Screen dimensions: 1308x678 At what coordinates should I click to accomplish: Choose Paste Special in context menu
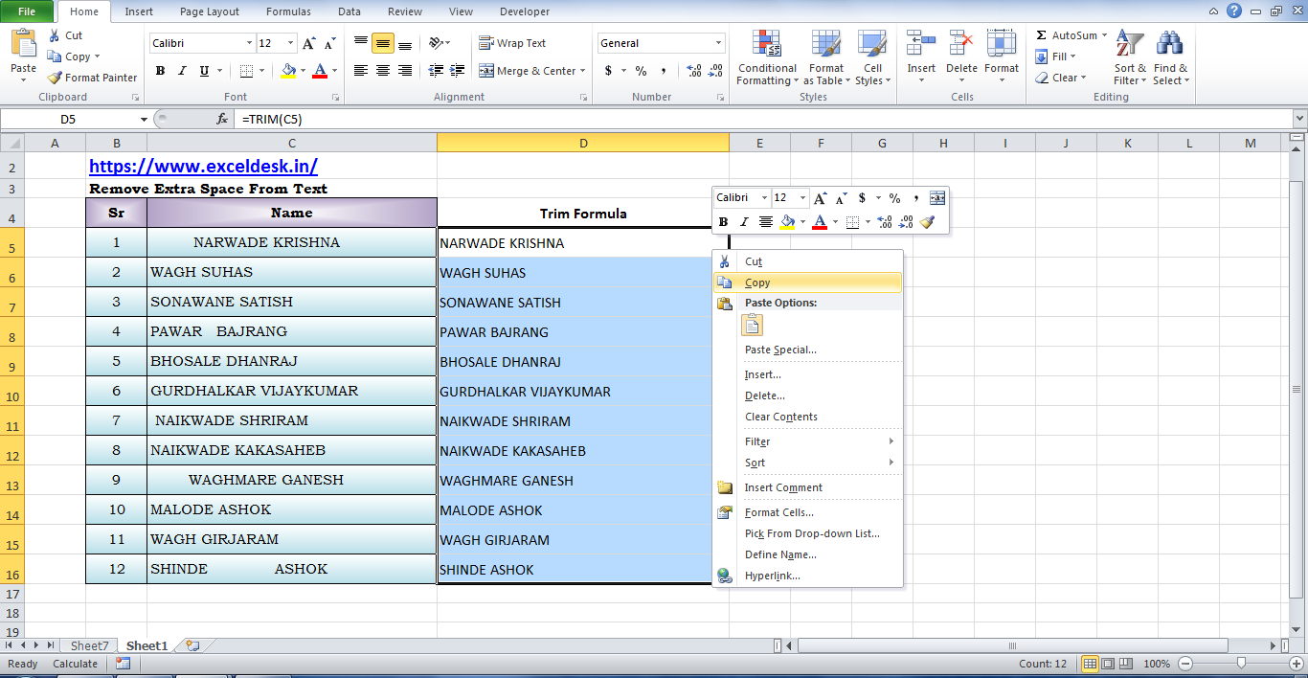[x=807, y=350]
